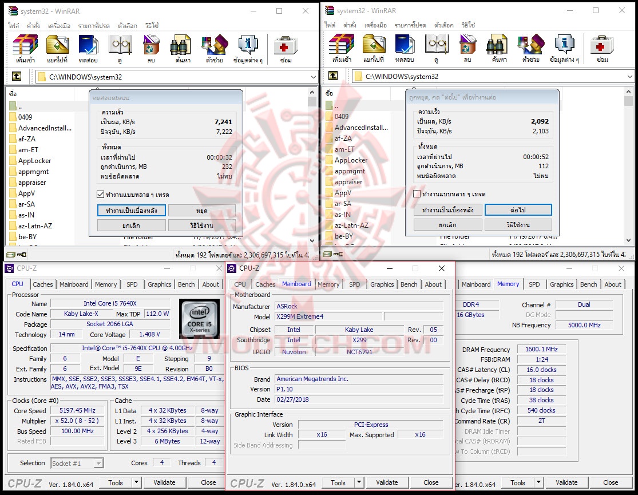Click Tools button in left CPU-Z window
Screen dimensions: 638x495
[116, 482]
